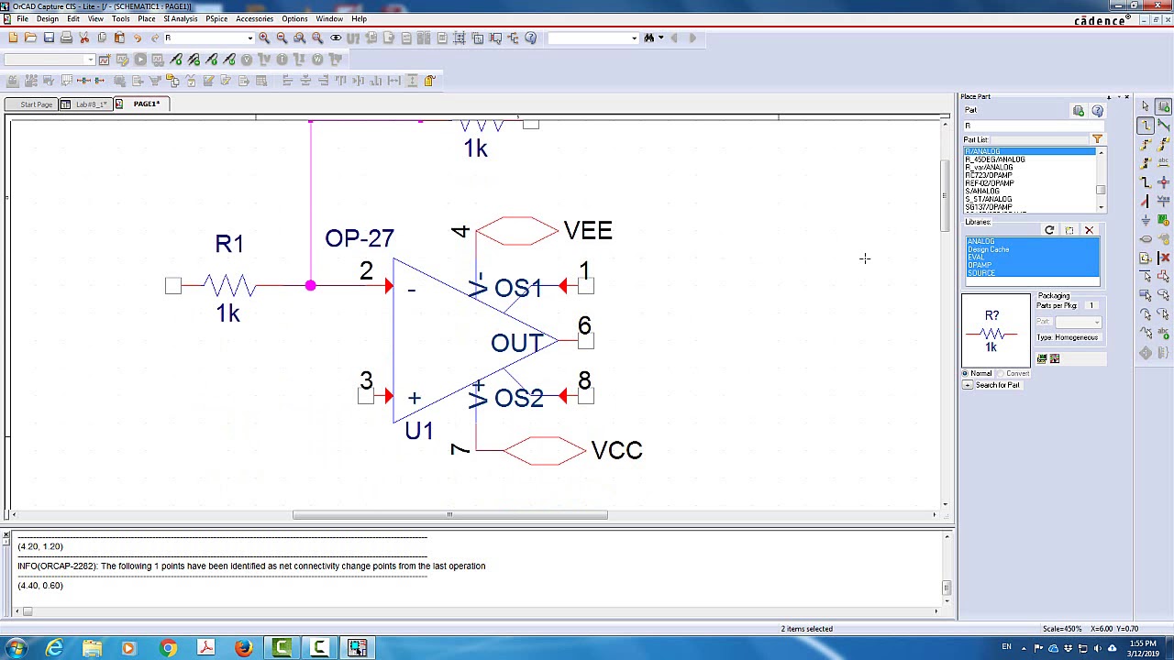Click the Zoom to All icon
The height and width of the screenshot is (660, 1174).
317,38
